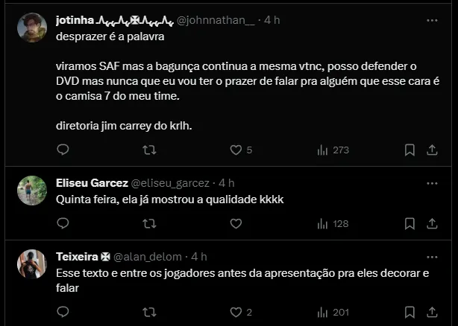Reply to Eliseu Garcez's tweet
Viewport: 458px width, 326px height.
(x=63, y=223)
